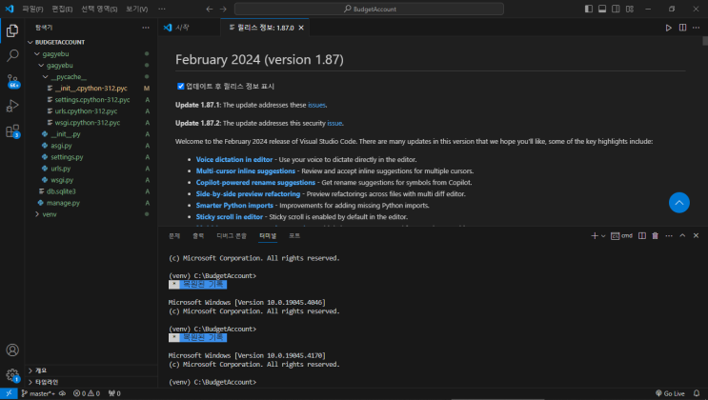Open notifications bell in status bar
Image resolution: width=708 pixels, height=400 pixels.
pyautogui.click(x=697, y=393)
